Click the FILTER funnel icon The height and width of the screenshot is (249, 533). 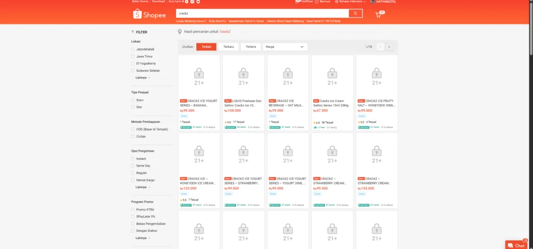133,32
